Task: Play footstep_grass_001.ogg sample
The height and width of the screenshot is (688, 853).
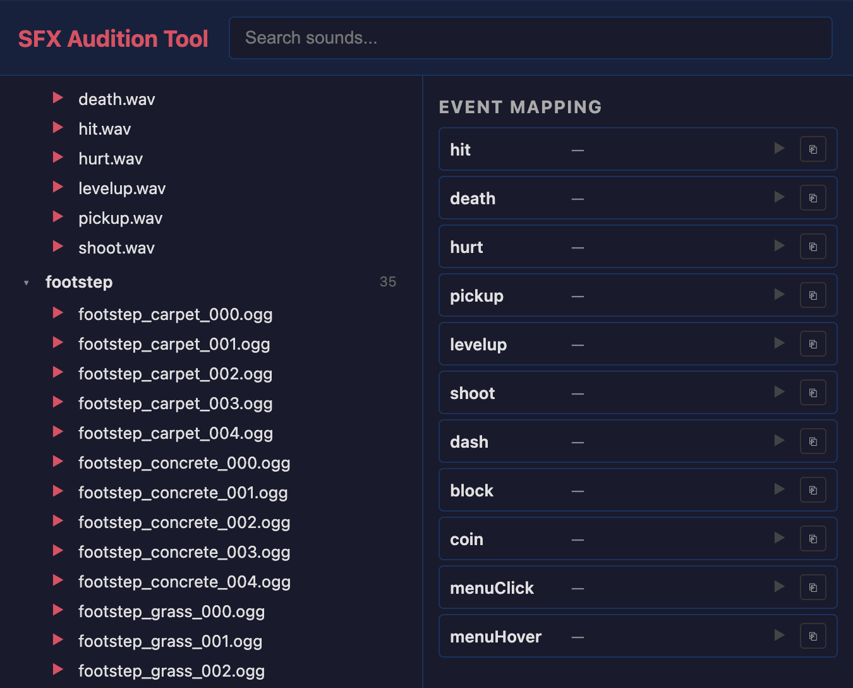Action: click(x=58, y=640)
